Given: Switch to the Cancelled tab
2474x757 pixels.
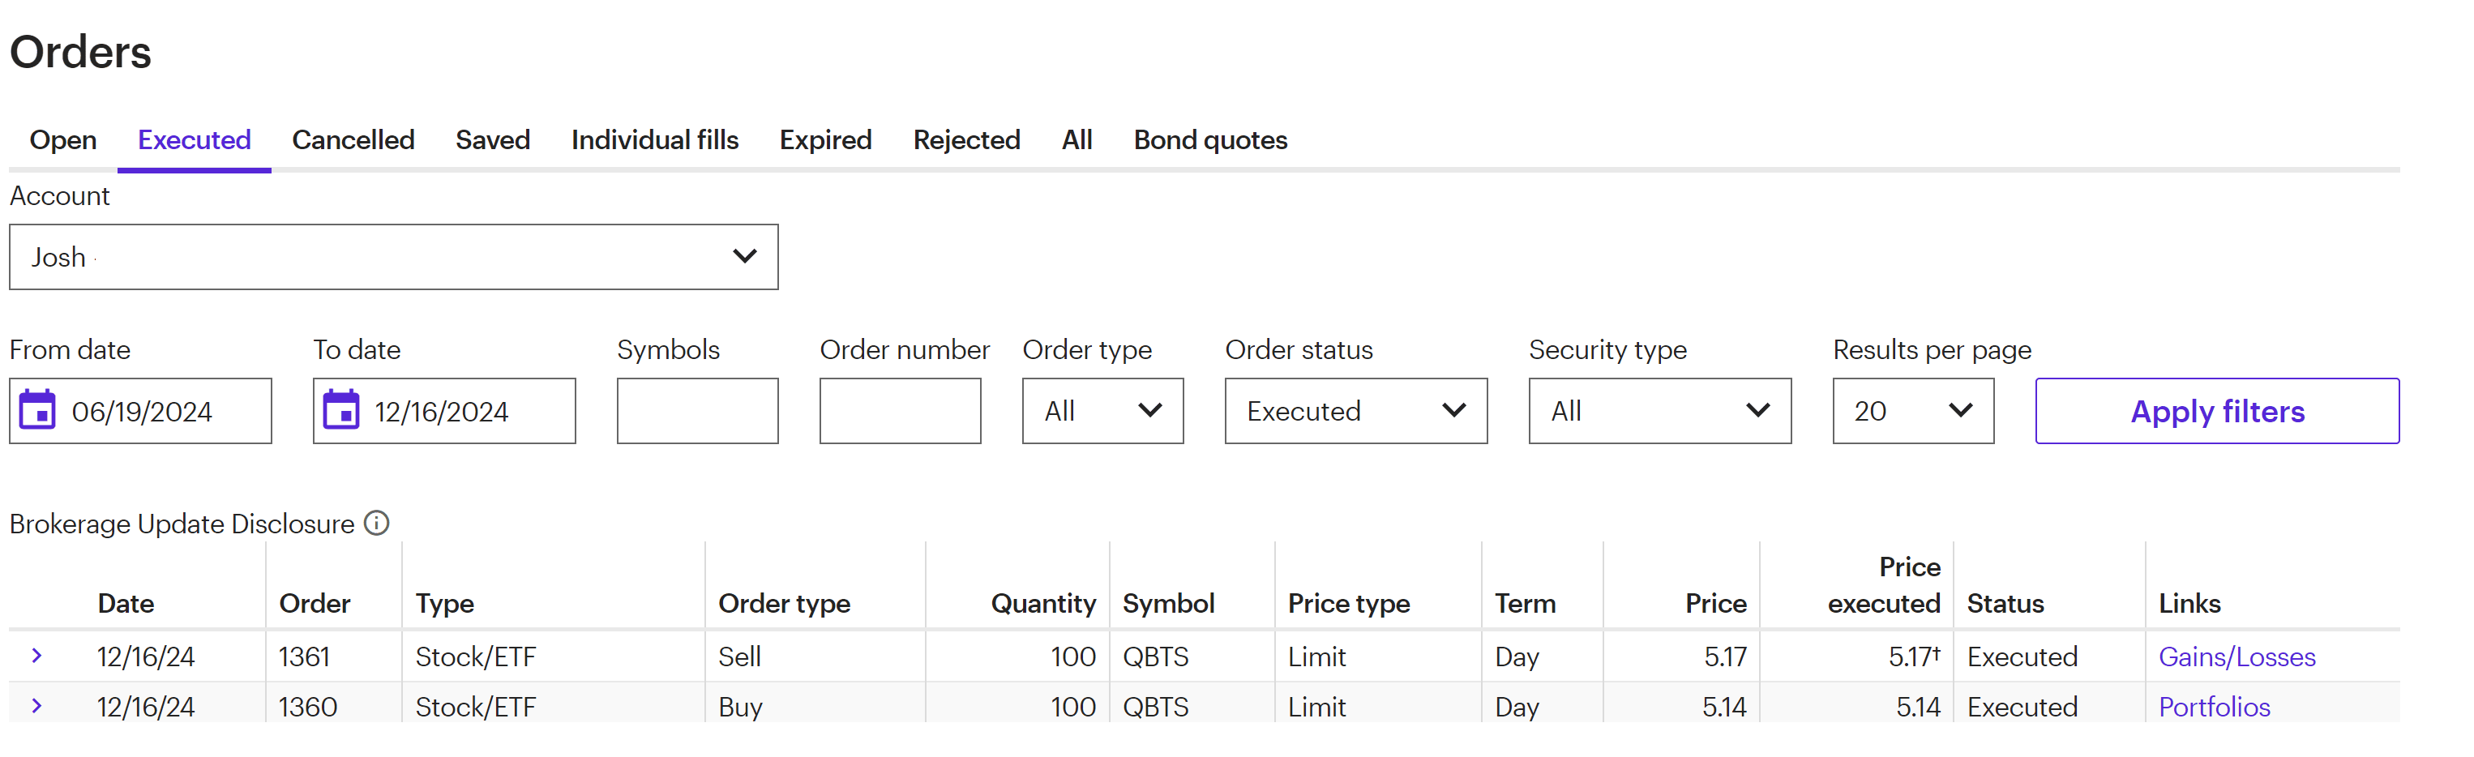Looking at the screenshot, I should click(353, 140).
